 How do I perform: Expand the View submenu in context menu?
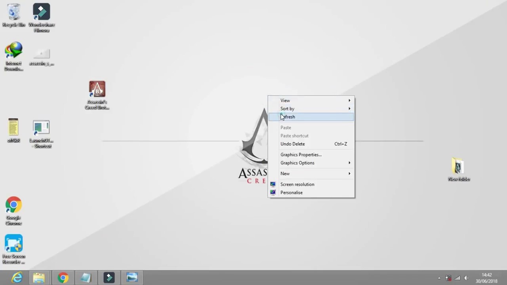point(311,100)
